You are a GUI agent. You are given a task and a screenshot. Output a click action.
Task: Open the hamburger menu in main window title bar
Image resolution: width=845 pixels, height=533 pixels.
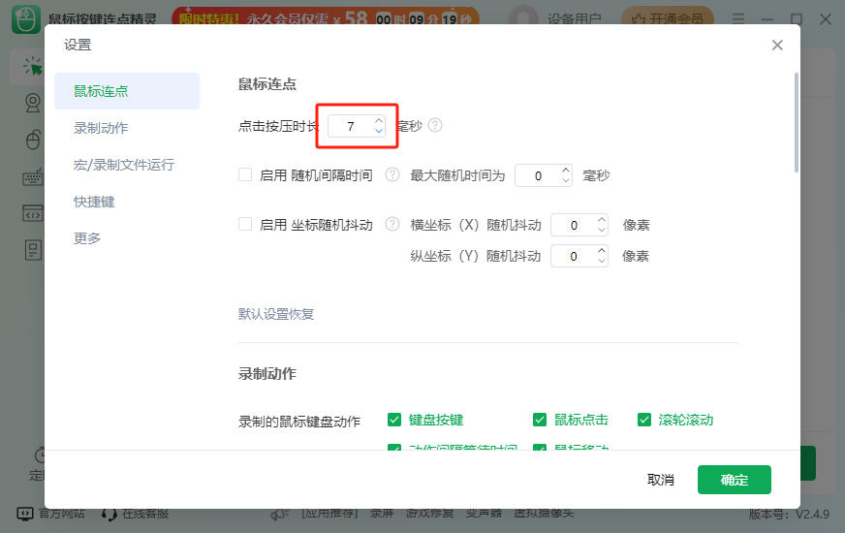click(x=738, y=19)
